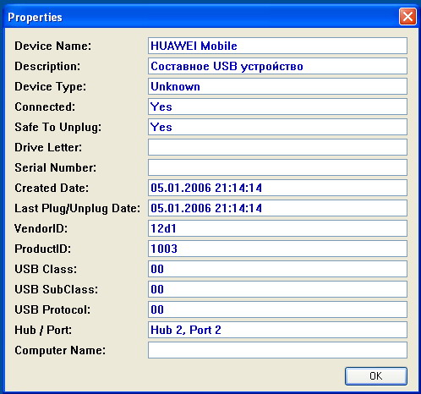
Task: Click the Properties title bar text
Action: pos(35,18)
